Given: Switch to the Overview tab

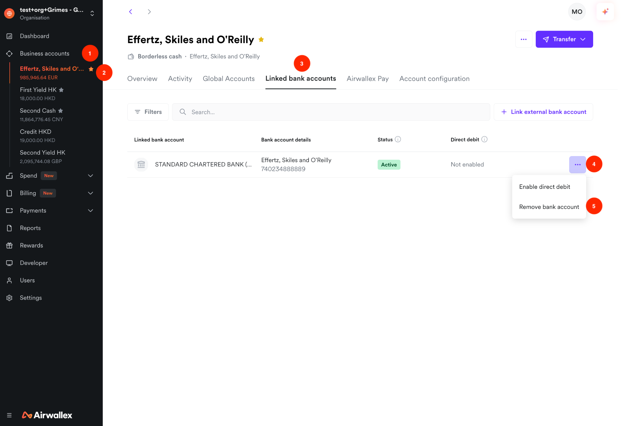Looking at the screenshot, I should click(142, 79).
